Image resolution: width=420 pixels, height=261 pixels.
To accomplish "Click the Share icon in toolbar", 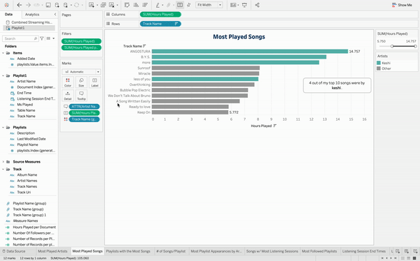I will click(x=257, y=5).
